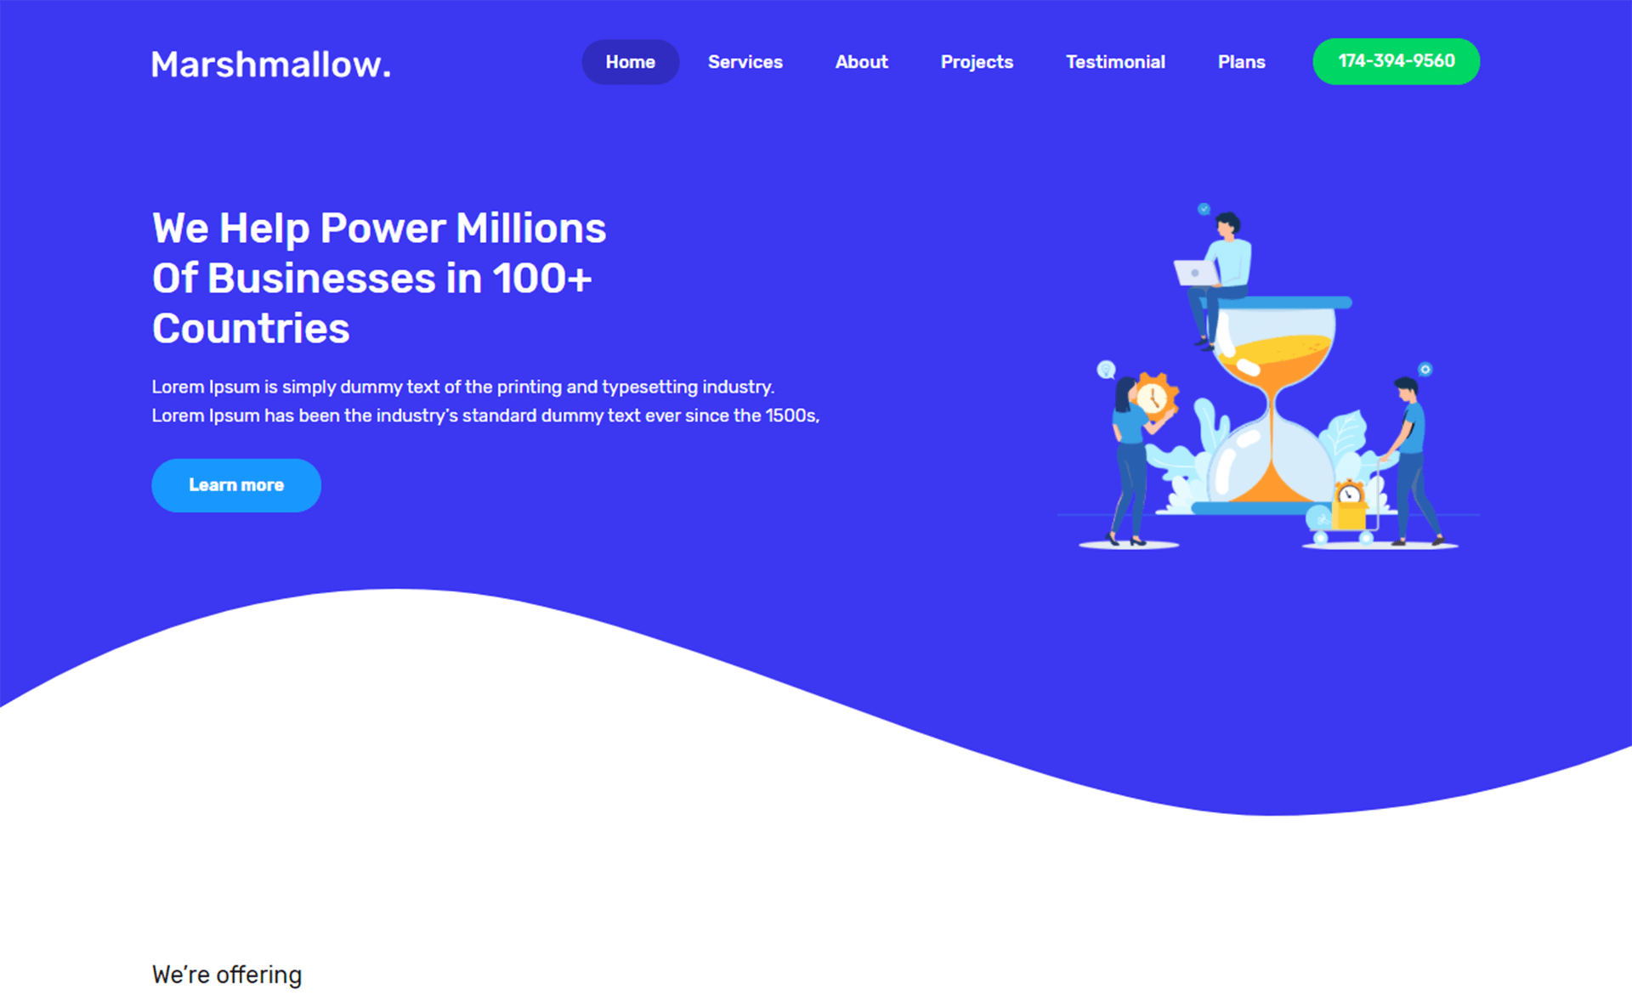Click the Learn more button

(235, 484)
